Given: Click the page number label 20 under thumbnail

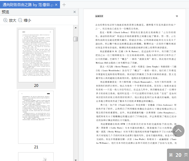Looking at the screenshot, I should [36, 86].
